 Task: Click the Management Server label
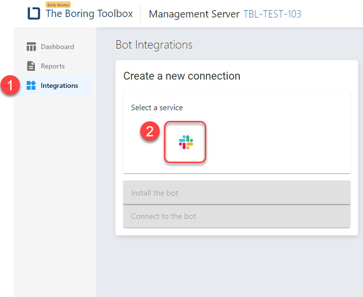194,14
